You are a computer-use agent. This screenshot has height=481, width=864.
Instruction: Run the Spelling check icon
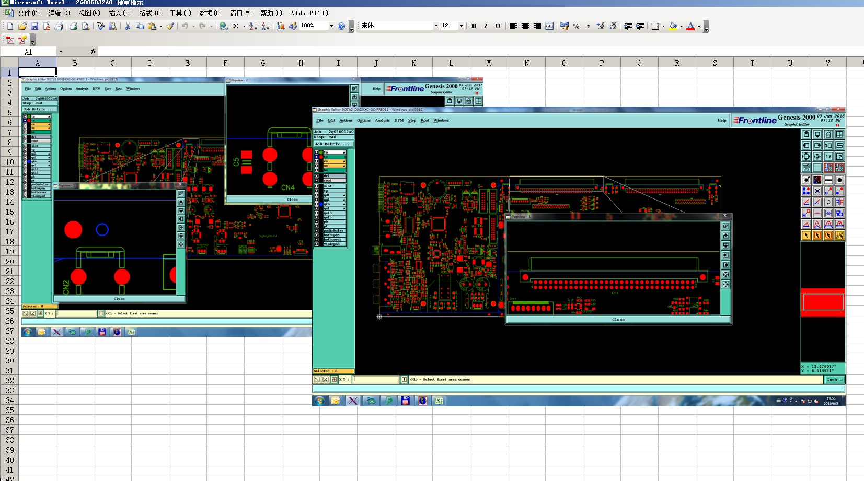click(x=100, y=26)
